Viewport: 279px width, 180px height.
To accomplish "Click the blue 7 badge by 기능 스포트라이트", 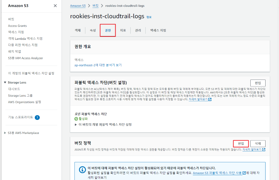I will tap(37, 117).
